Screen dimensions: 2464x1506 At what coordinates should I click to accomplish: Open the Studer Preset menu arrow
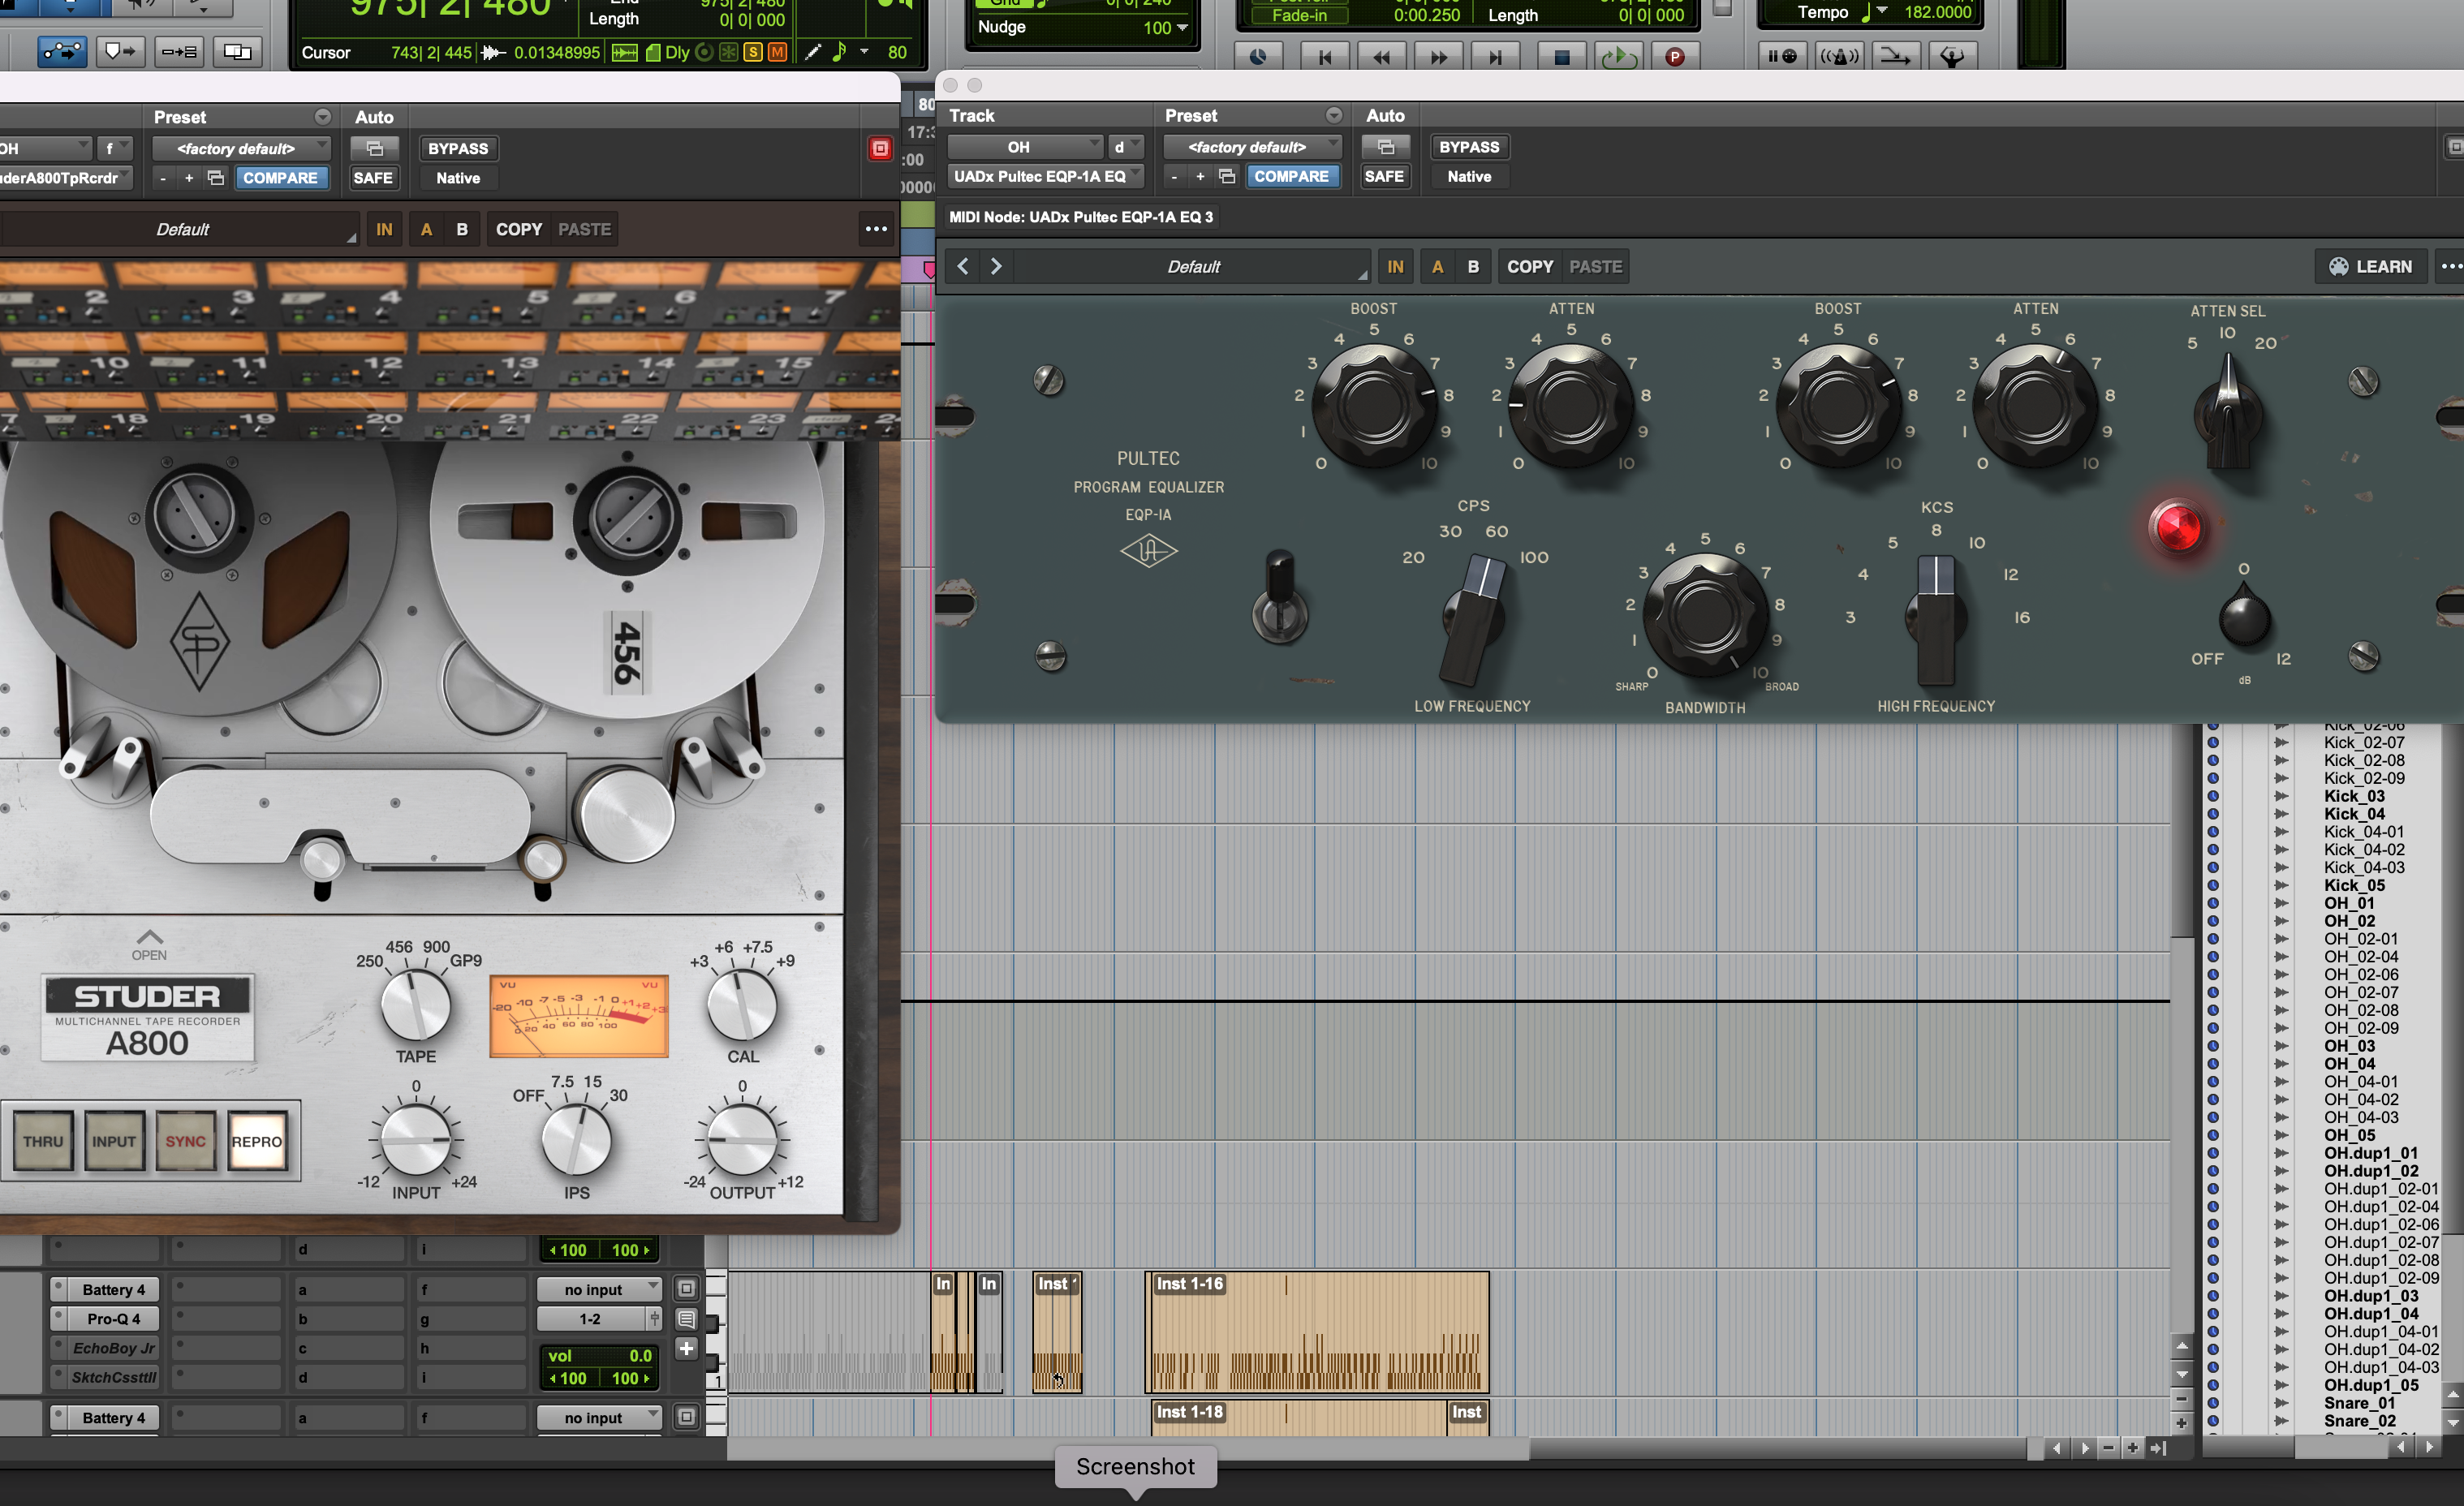(x=323, y=118)
